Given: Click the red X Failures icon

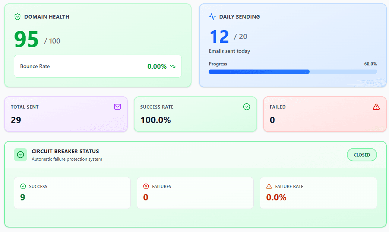Looking at the screenshot, I should (x=145, y=186).
